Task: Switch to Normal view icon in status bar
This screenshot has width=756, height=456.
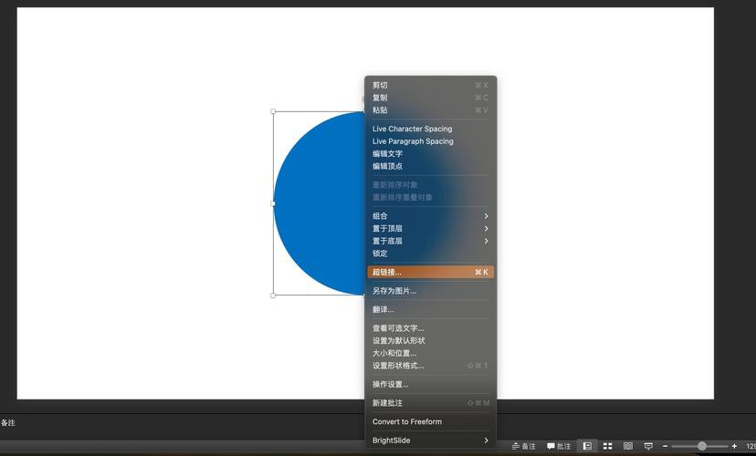Action: pos(586,446)
